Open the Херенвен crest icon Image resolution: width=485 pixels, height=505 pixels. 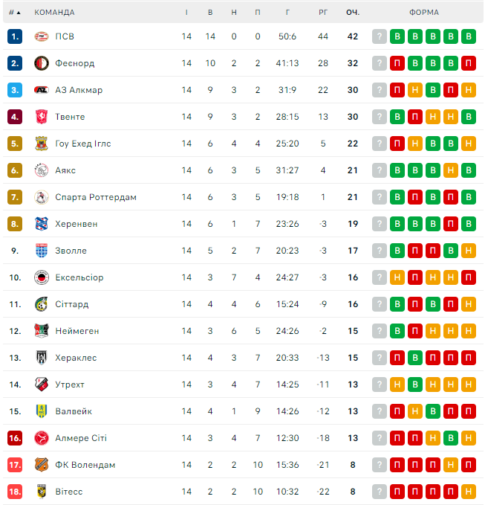[42, 224]
